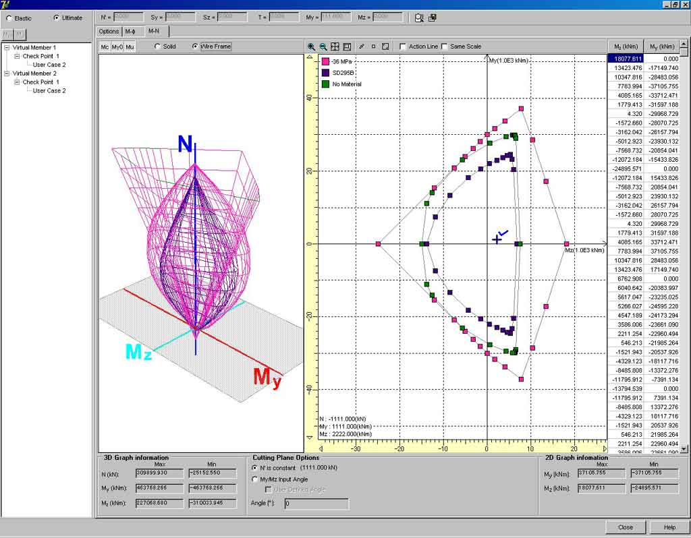Click the right arrow on horizontal axis ruler
This screenshot has width=691, height=538.
tap(605, 449)
